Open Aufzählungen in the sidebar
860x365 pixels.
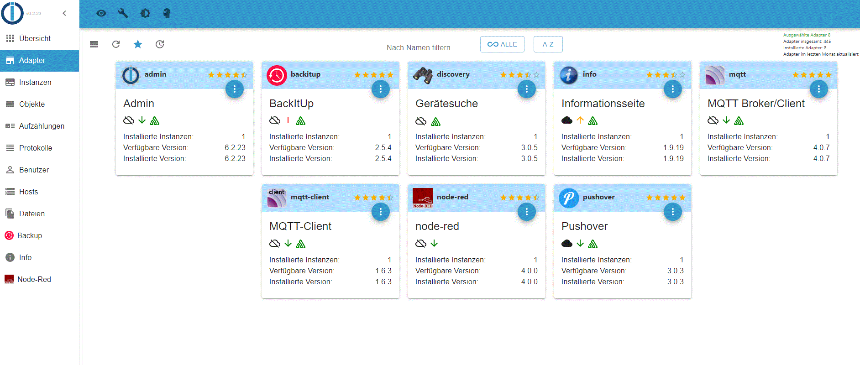tap(39, 126)
